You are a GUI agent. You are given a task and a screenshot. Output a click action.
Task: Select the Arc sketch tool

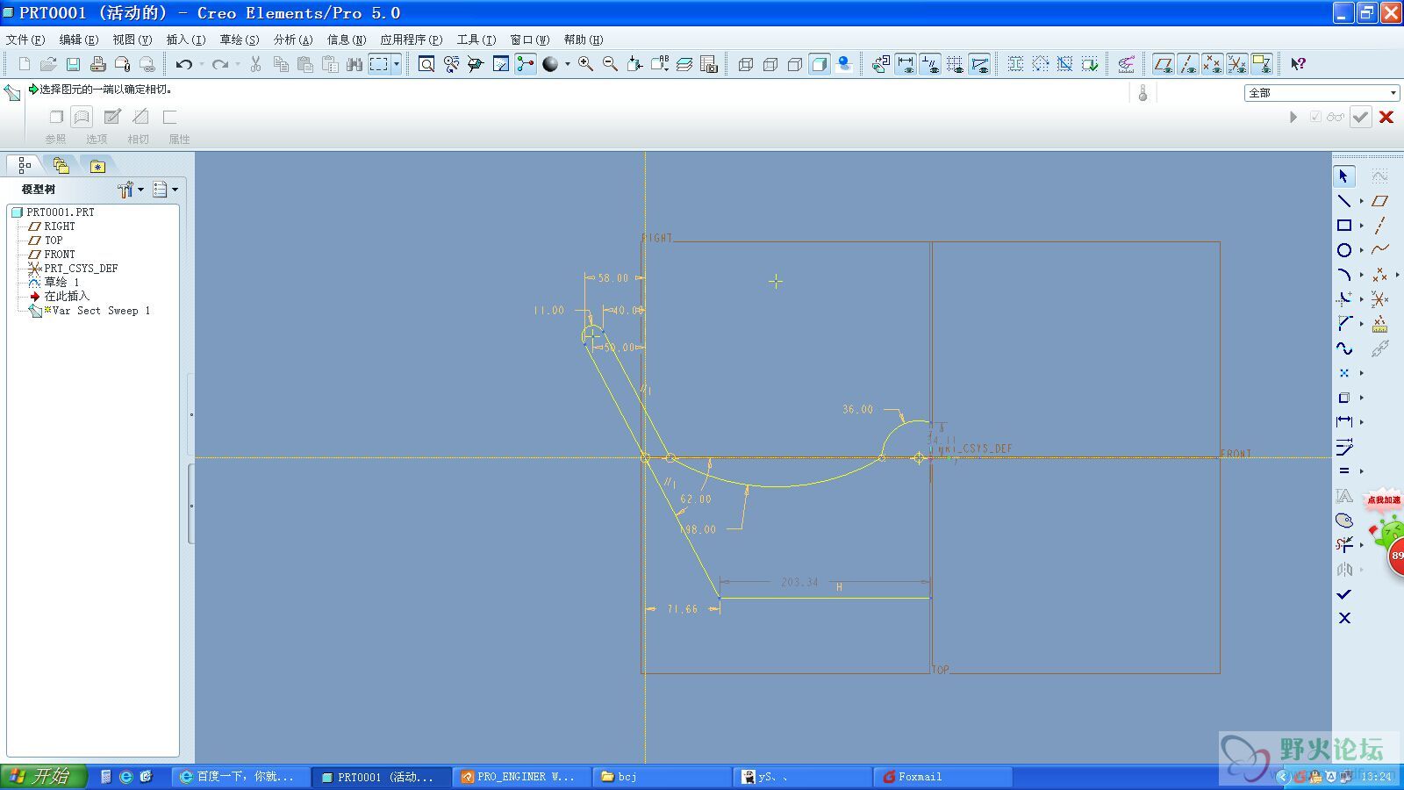[x=1343, y=275]
